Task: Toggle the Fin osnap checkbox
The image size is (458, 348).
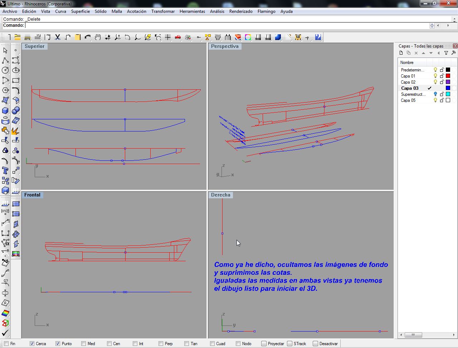Action: [x=6, y=344]
